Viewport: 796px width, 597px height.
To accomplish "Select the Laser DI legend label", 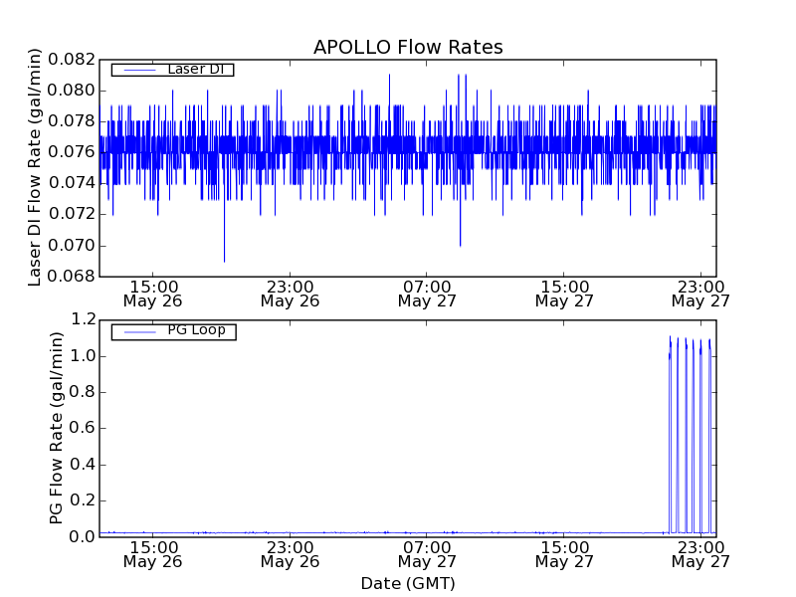I will coord(195,70).
